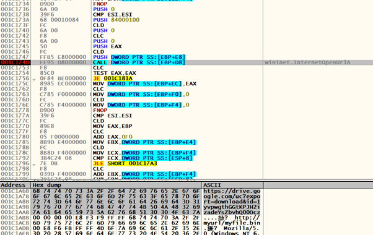Select address 001C178B CLD row

(15, 147)
